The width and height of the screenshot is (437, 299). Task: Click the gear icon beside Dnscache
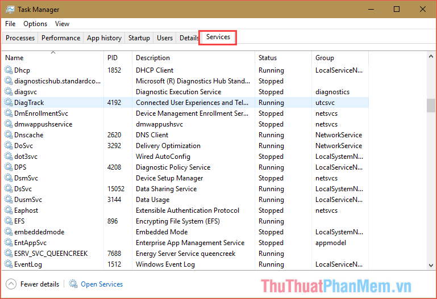pyautogui.click(x=9, y=134)
